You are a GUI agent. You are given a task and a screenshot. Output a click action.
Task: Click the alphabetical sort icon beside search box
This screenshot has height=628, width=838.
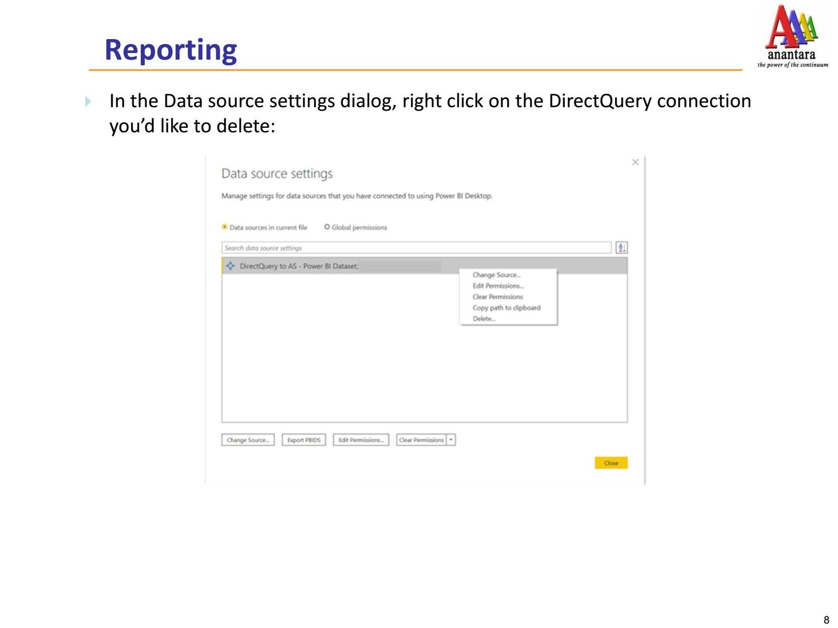click(x=622, y=247)
